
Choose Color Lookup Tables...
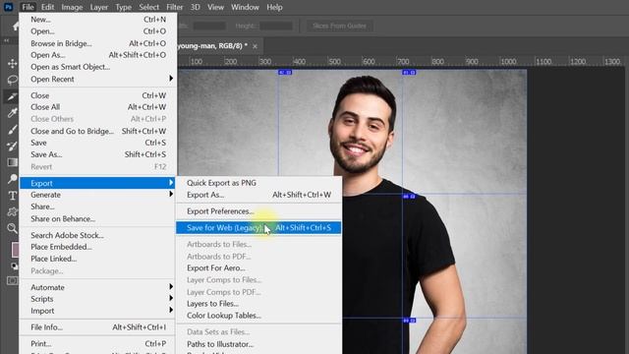pos(258,316)
